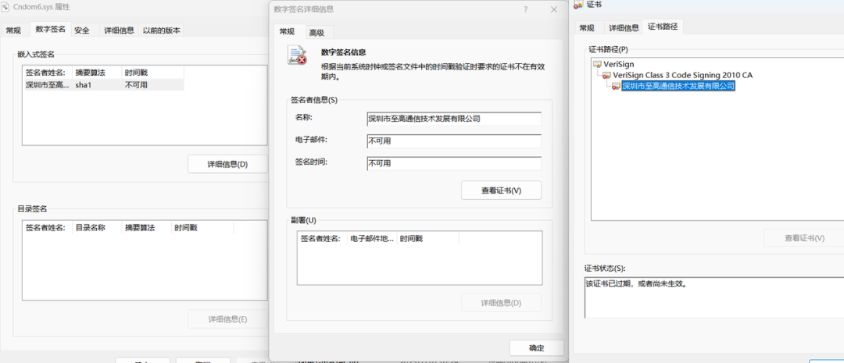
Task: Close the 数字签名详细信息 dialog
Action: click(554, 9)
